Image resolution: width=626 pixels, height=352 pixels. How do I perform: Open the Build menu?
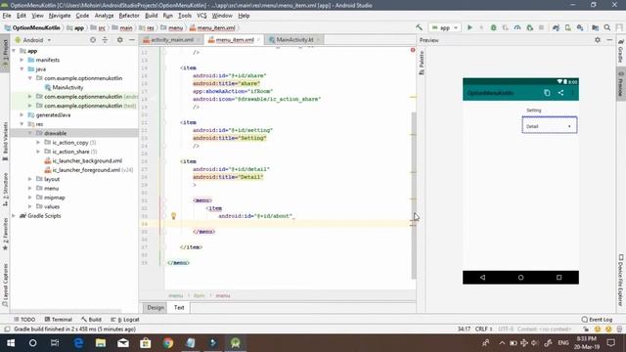[x=151, y=16]
